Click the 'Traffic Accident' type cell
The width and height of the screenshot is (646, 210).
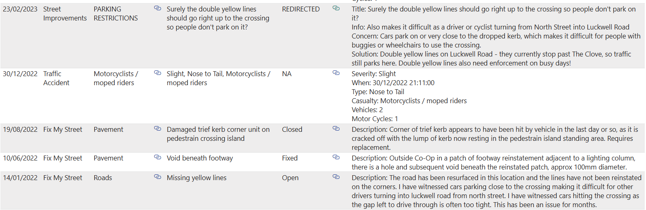click(56, 78)
